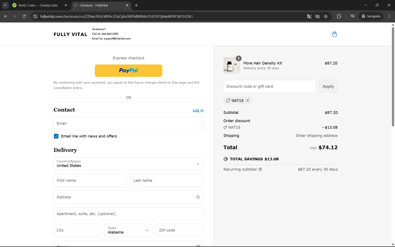
Task: Open the Chrome three-dot menu
Action: [389, 16]
